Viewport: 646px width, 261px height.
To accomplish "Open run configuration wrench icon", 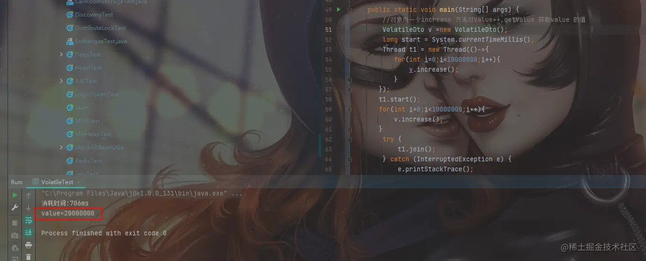I will pos(15,207).
